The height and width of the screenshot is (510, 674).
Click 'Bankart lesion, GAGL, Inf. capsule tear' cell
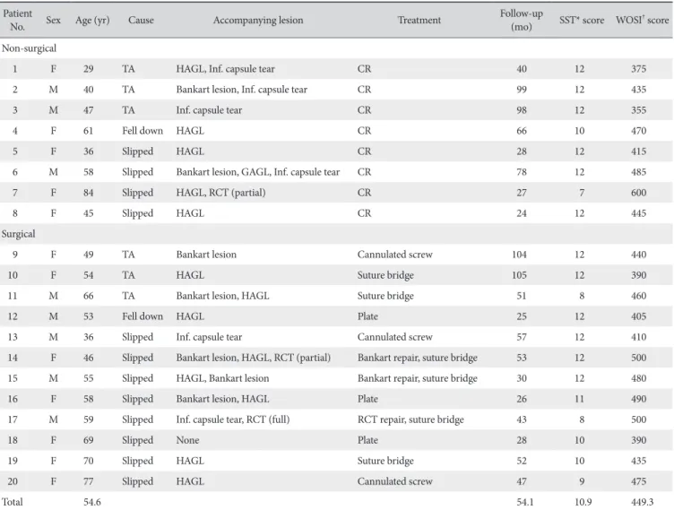click(x=257, y=172)
